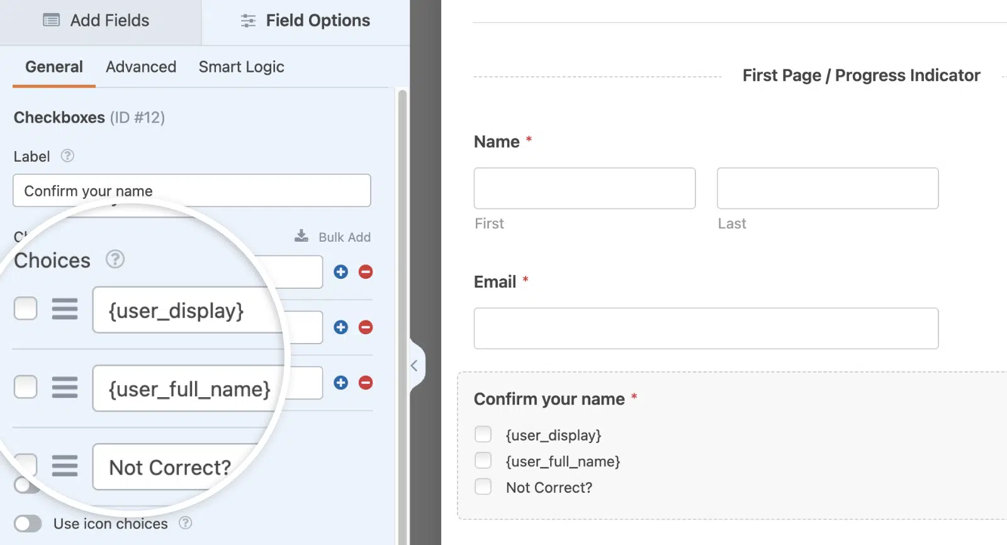Toggle Use icon choices switch

pyautogui.click(x=28, y=524)
